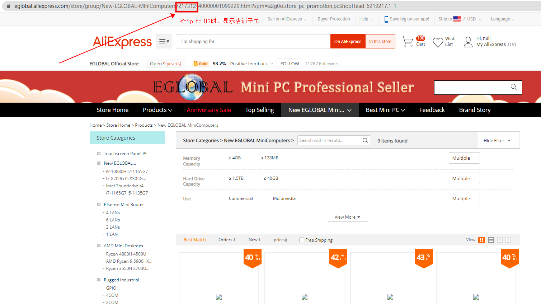The width and height of the screenshot is (541, 304).
Task: Tick the Free Shipping checkbox
Action: (302, 240)
